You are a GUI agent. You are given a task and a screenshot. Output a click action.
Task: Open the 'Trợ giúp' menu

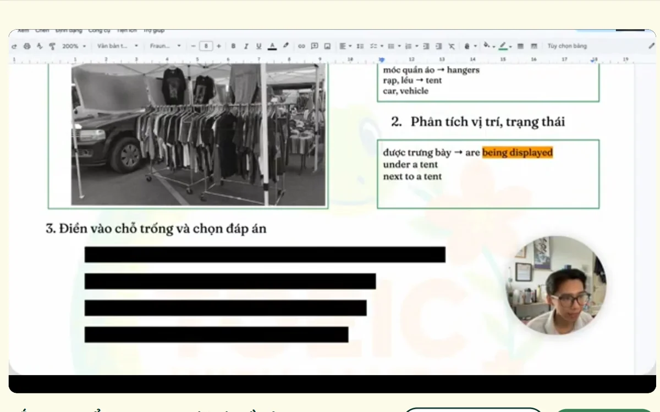tap(154, 31)
